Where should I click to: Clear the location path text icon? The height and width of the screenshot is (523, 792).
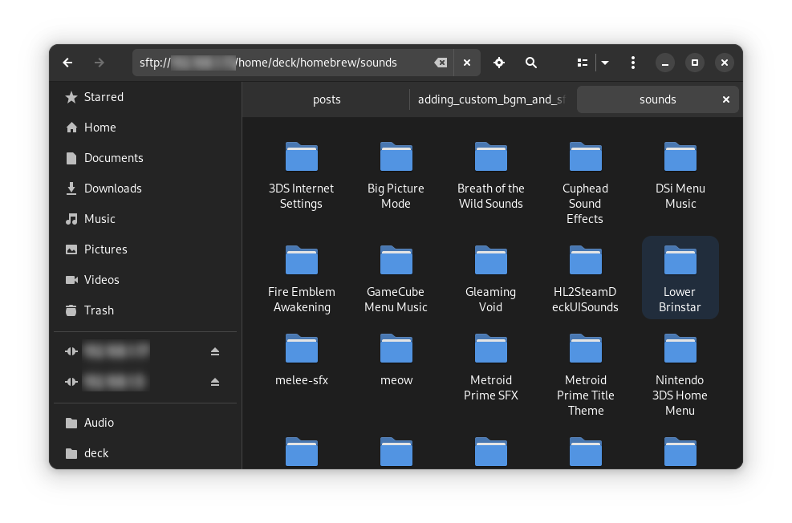click(x=441, y=63)
